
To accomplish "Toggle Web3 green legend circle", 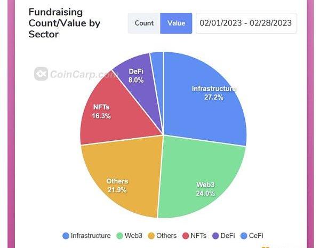I will pyautogui.click(x=119, y=236).
